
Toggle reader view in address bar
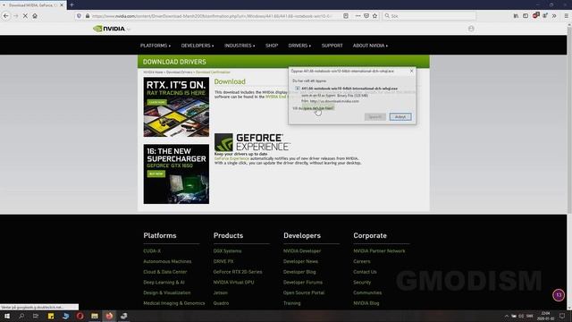click(x=346, y=16)
